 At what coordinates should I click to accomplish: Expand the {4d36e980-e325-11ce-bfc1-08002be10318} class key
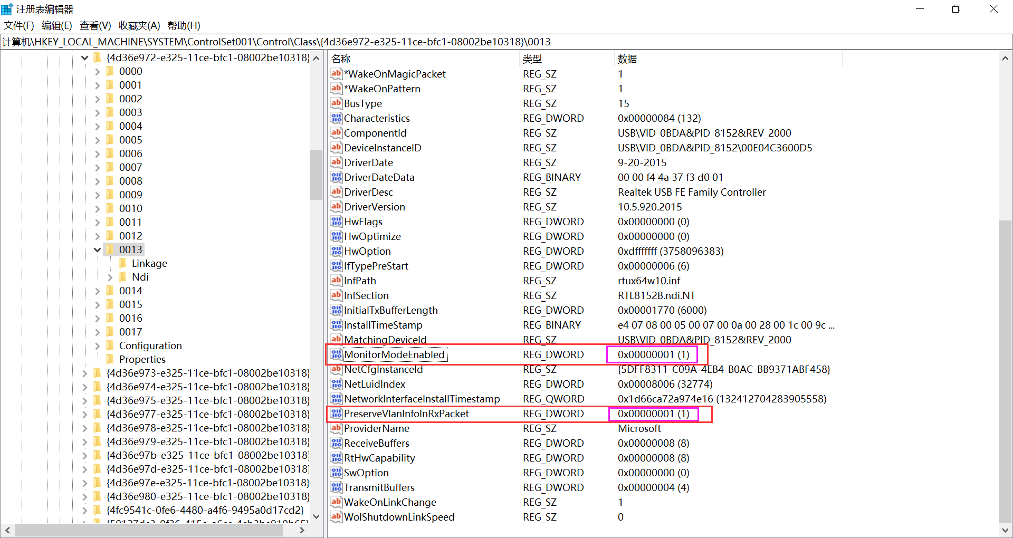[84, 496]
